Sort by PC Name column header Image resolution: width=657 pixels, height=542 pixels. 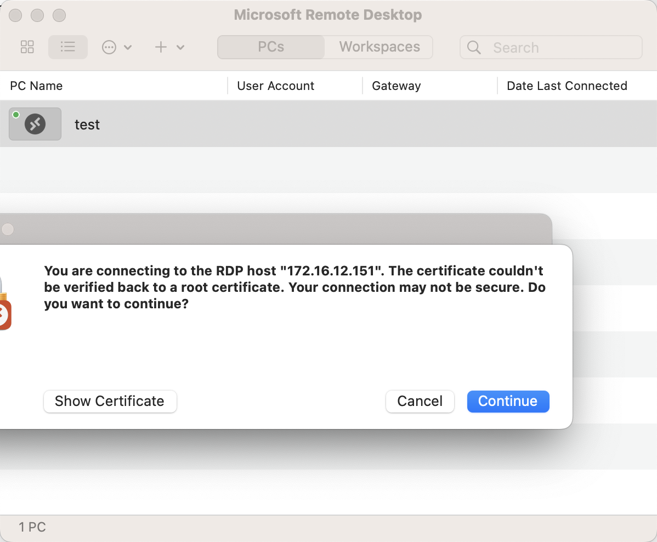click(36, 86)
